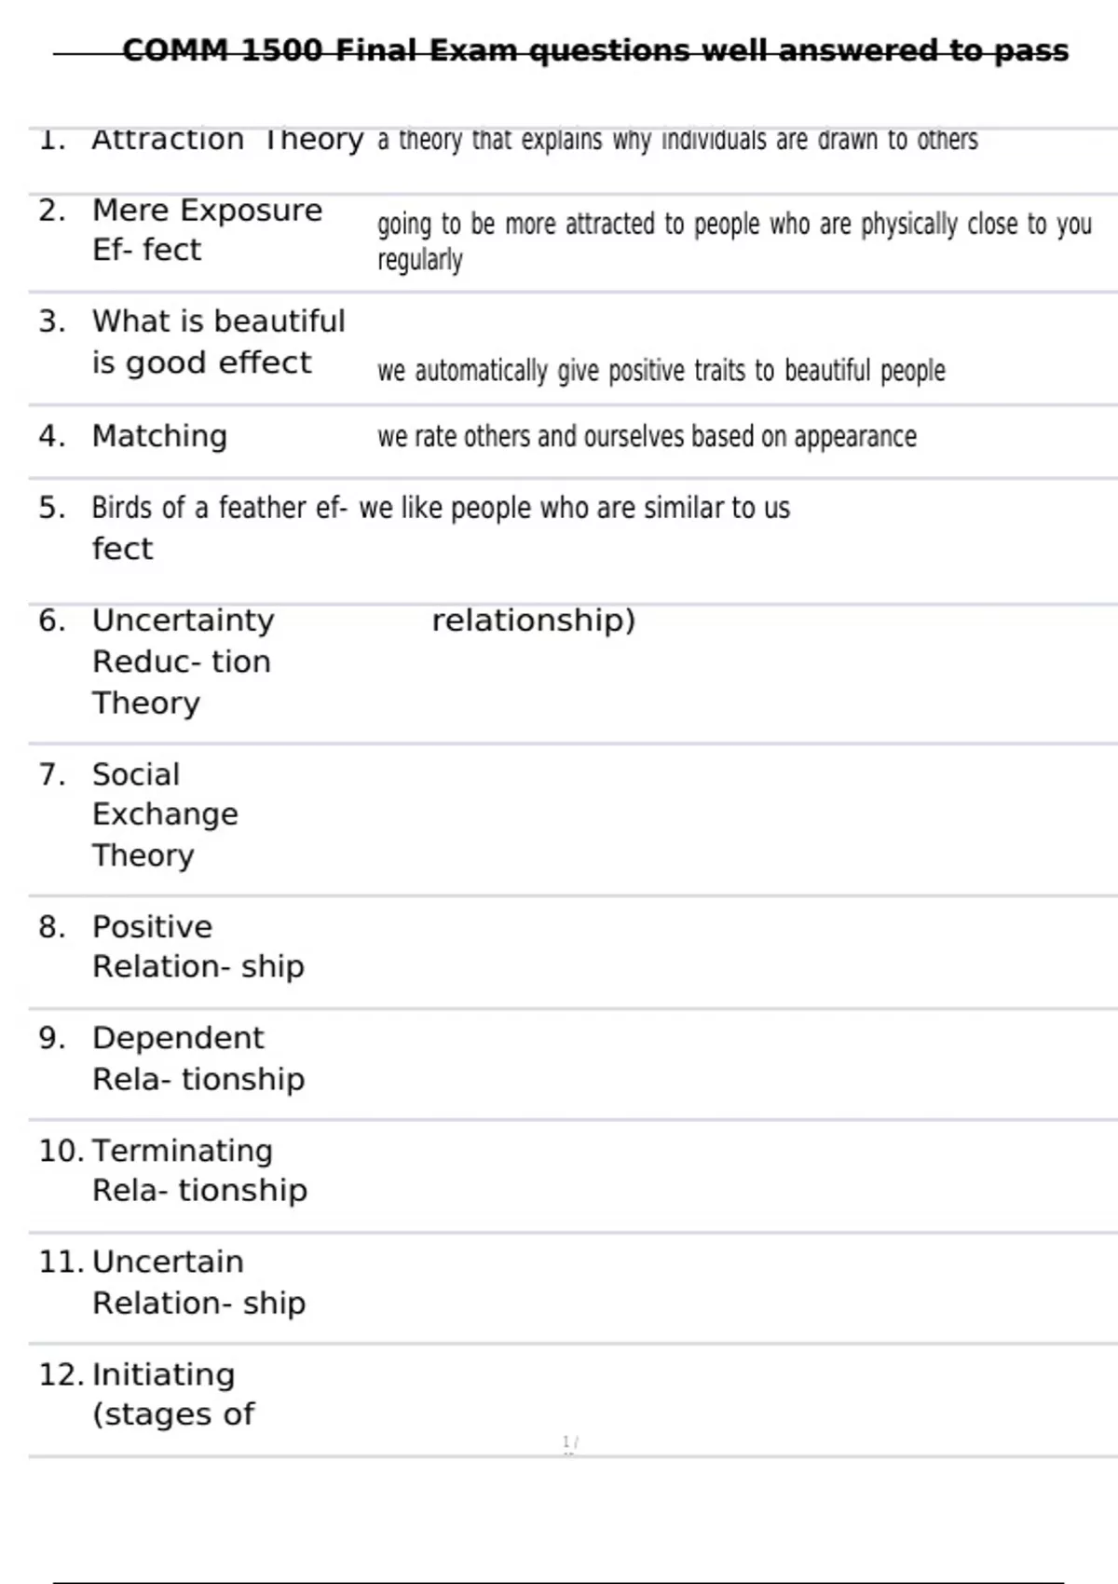Select the What is beautiful is good effect term
This screenshot has height=1584, width=1118.
tap(218, 342)
